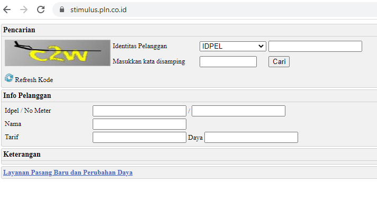Screen dimensions: 377x217
Task: Click the Keterangan section heading
Action: coord(22,154)
